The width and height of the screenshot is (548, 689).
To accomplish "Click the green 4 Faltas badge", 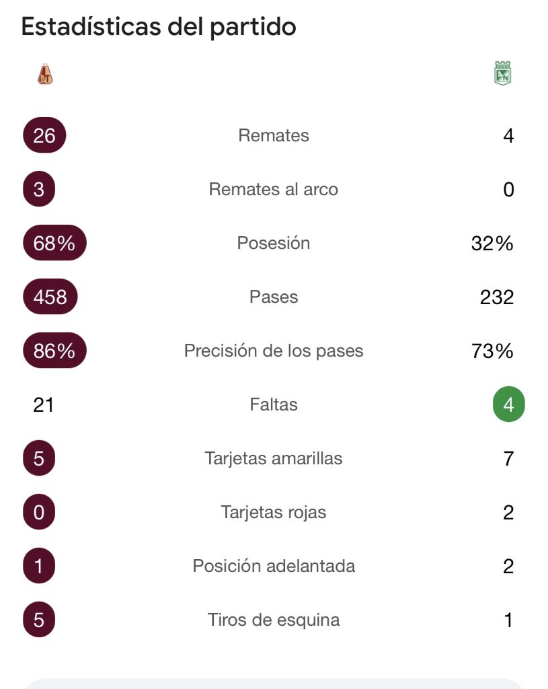I will click(x=508, y=404).
